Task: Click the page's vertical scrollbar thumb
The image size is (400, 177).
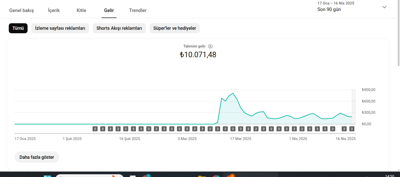Action: tap(398, 33)
